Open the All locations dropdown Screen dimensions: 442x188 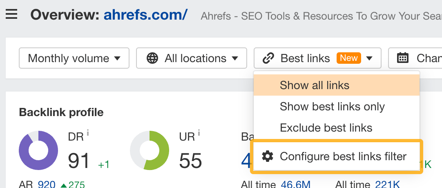[x=191, y=58]
